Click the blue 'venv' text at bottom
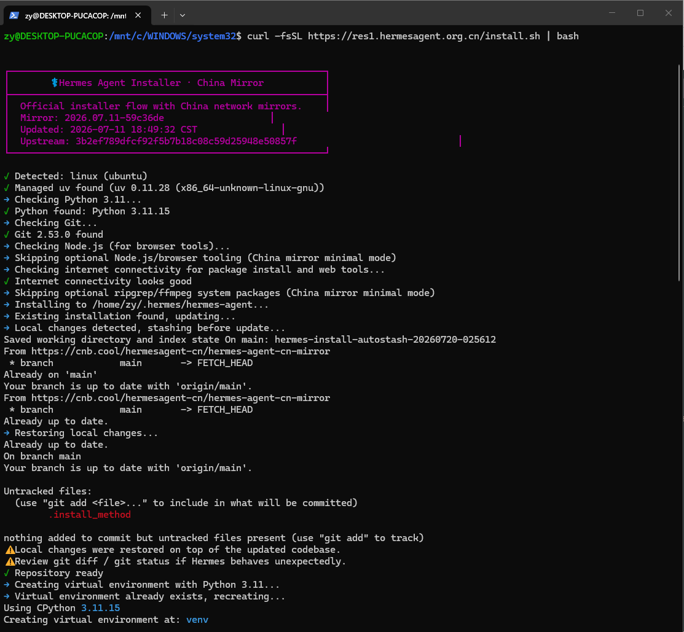Screen dimensions: 684x632 [x=197, y=620]
